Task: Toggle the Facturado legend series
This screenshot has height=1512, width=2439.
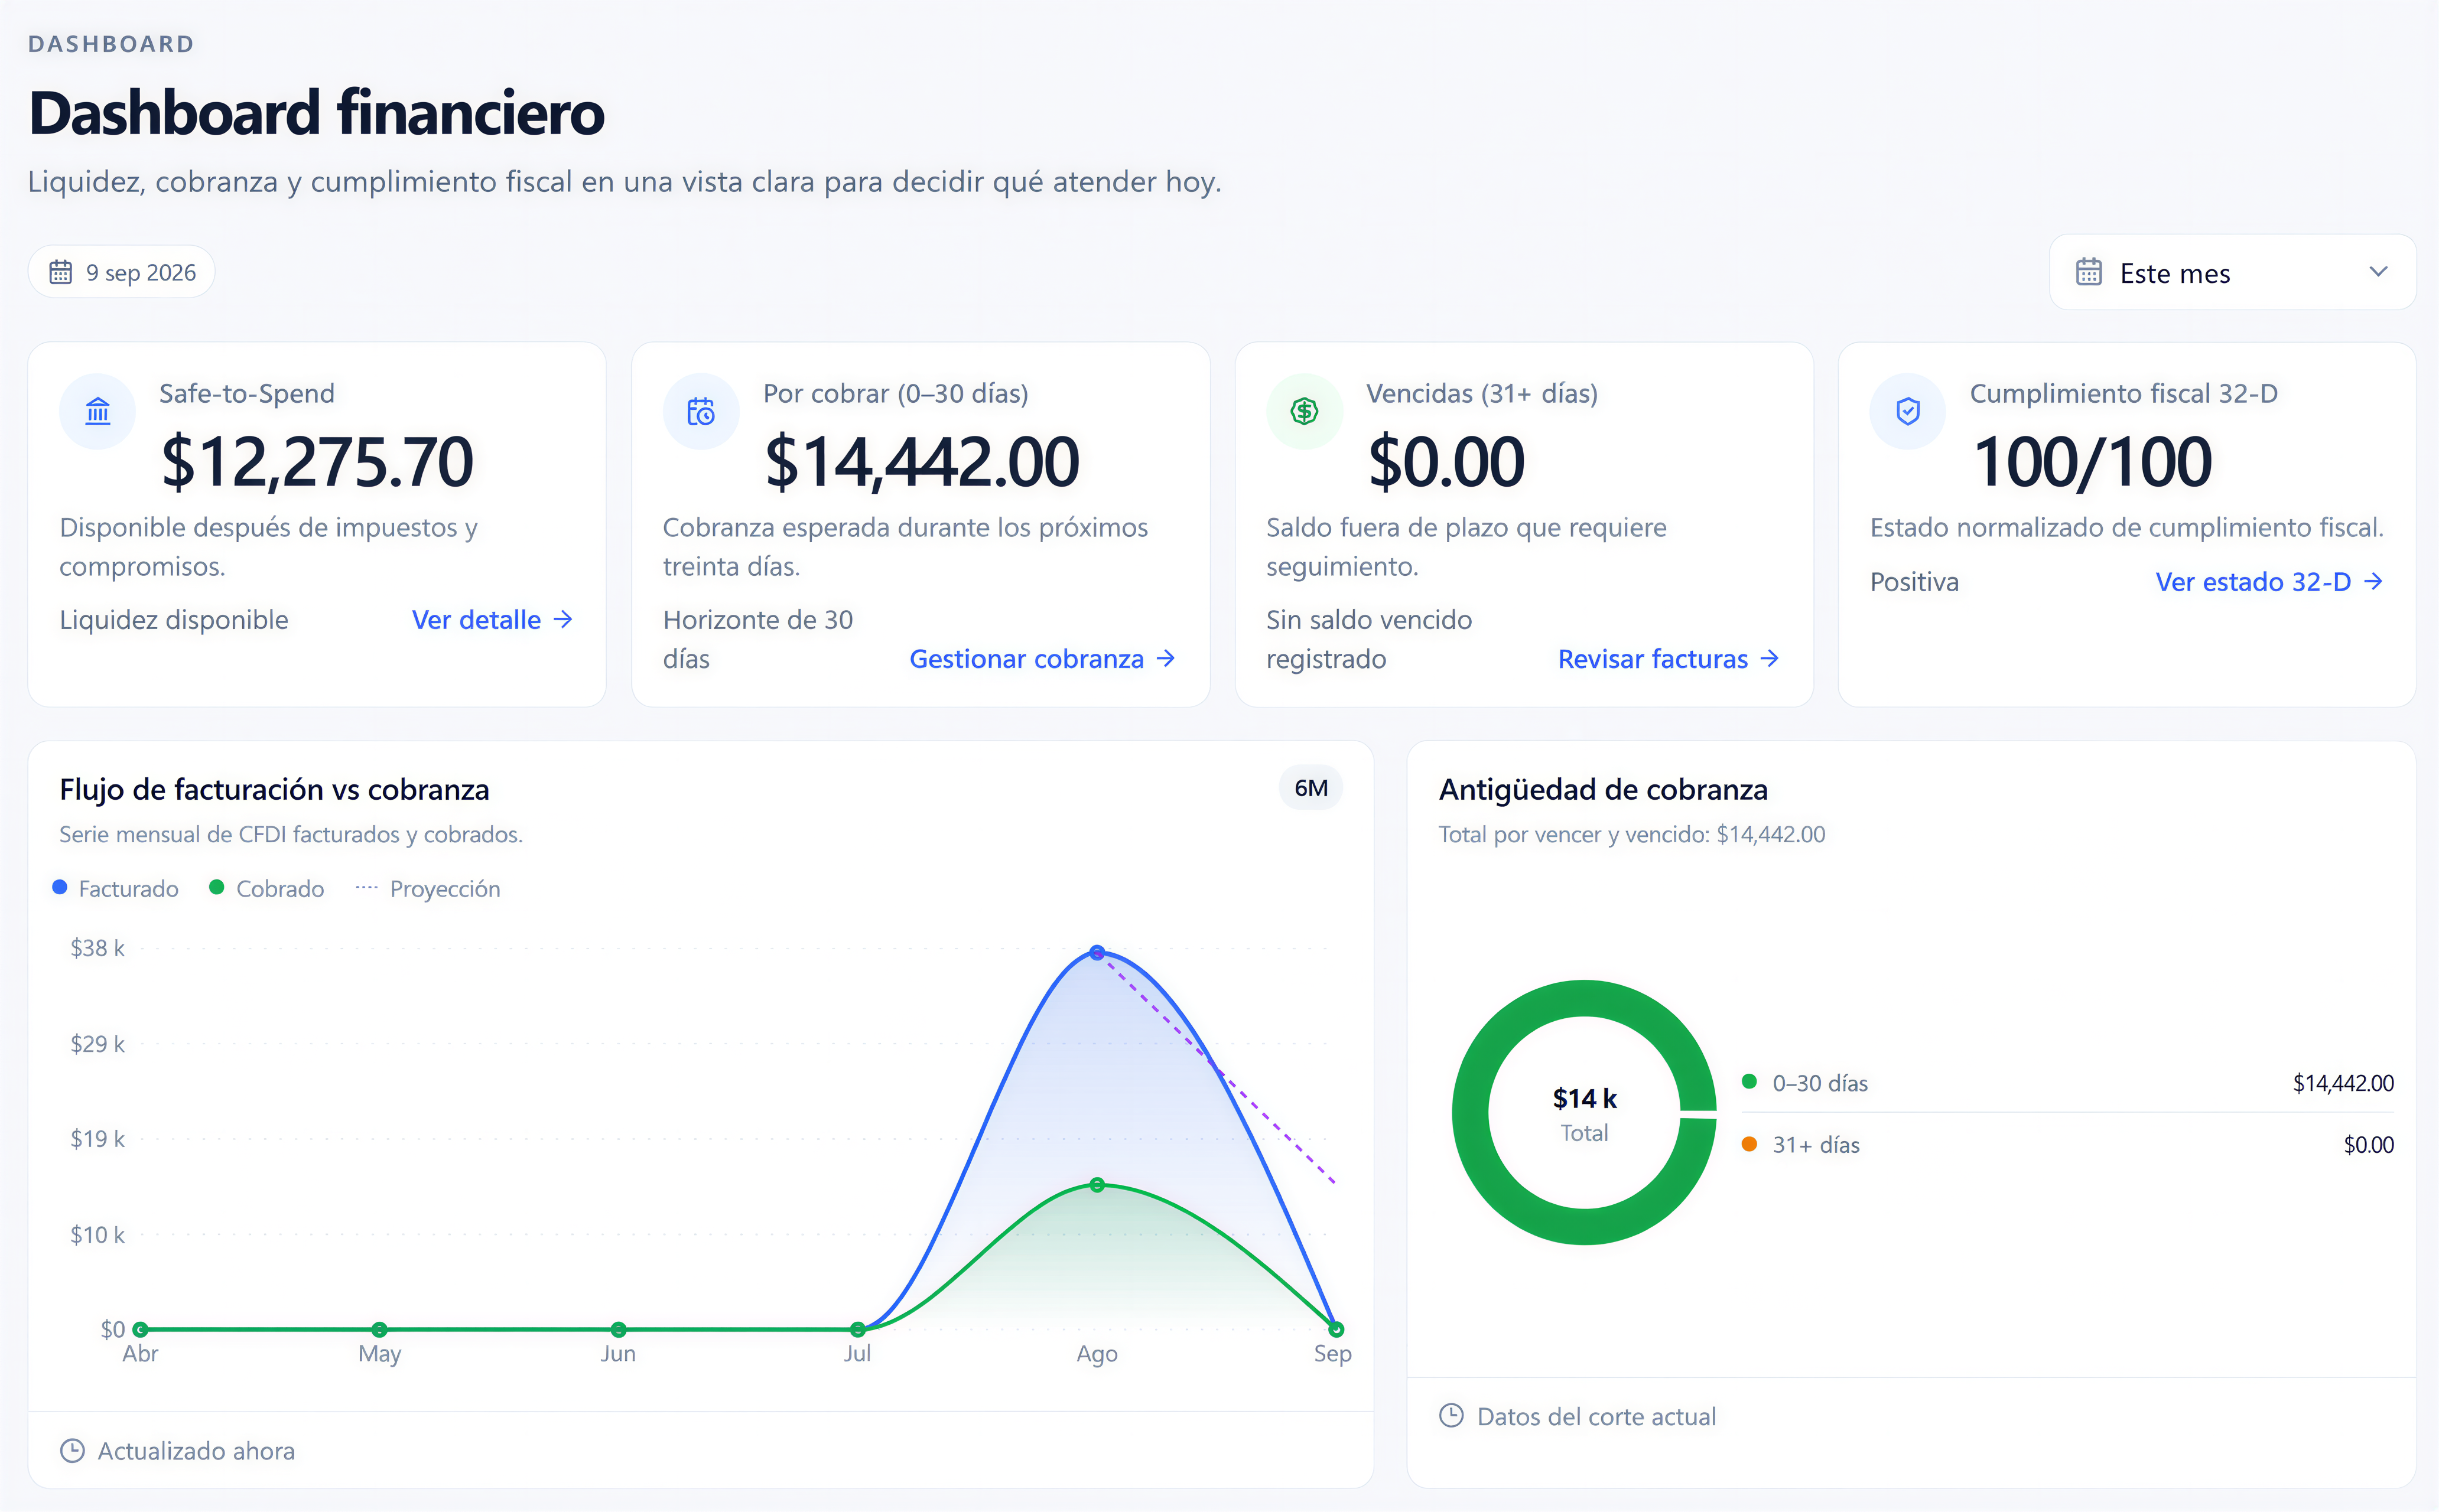Action: click(116, 888)
